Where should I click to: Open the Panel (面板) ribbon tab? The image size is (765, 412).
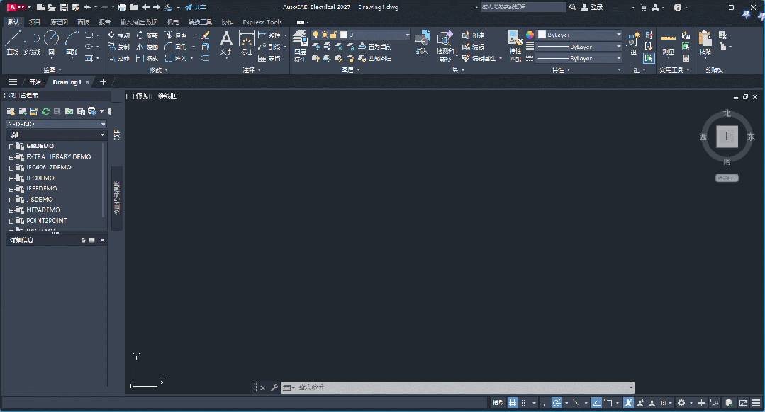click(x=84, y=22)
